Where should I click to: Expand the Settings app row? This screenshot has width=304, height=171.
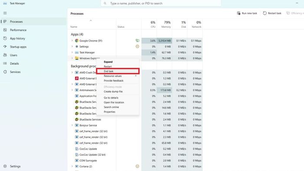click(72, 46)
